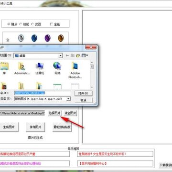Open the 网络 network icon
Screen dimensions: 172x172
coord(57,68)
